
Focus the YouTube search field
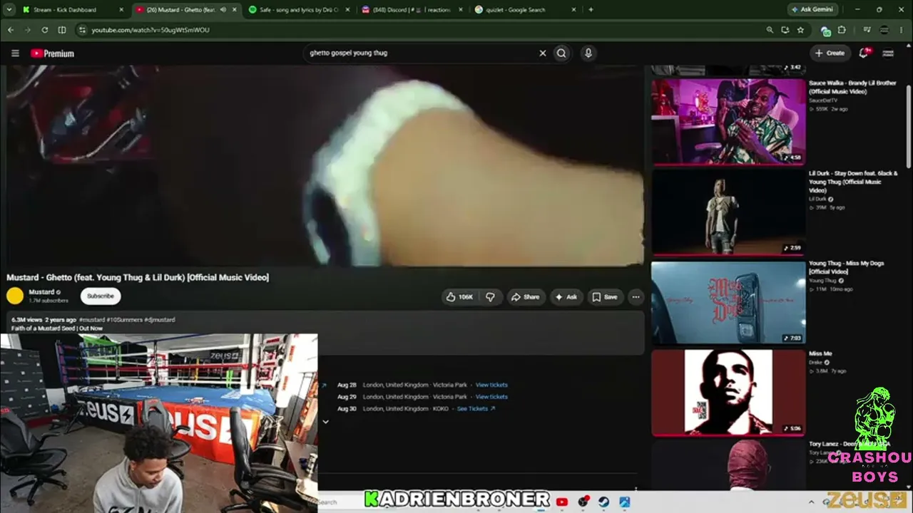point(421,53)
